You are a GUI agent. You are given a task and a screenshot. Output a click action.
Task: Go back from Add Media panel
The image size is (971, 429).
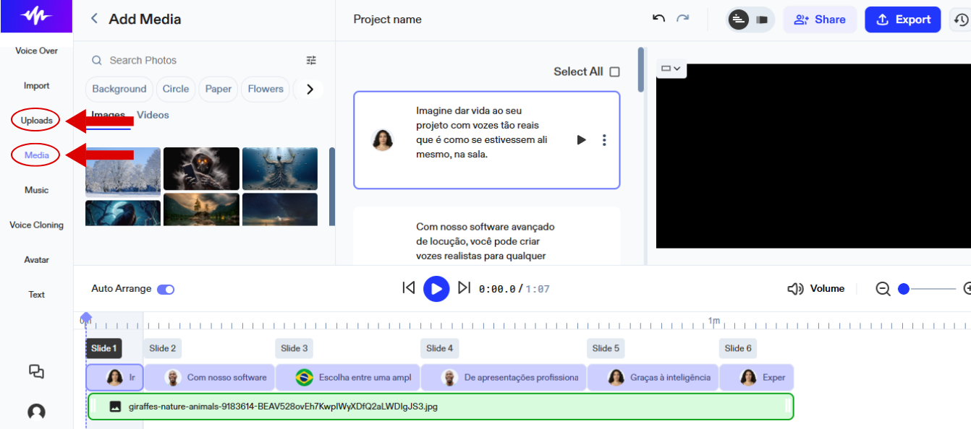click(94, 19)
